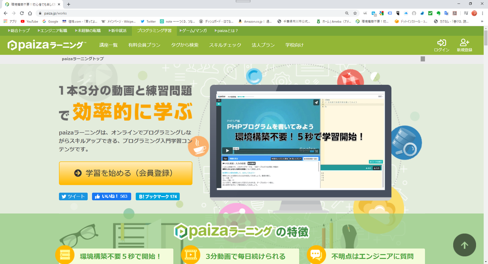Screen dimensions: 488x264
Task: Click the paizaラーニングトップ breadcrumb
Action: coord(83,59)
